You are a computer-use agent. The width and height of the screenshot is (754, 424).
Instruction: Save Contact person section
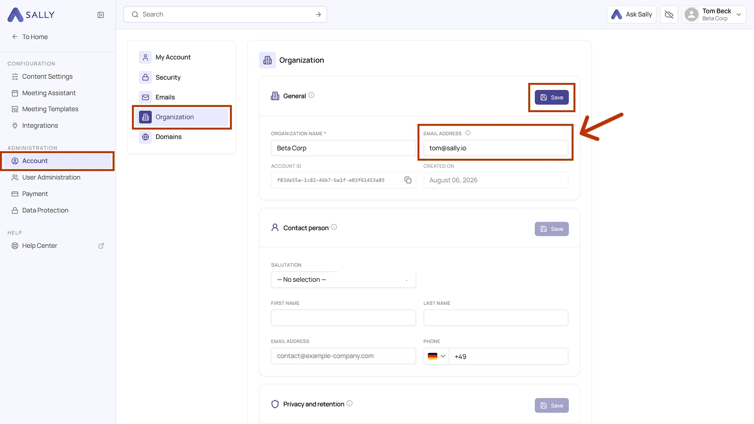tap(552, 229)
